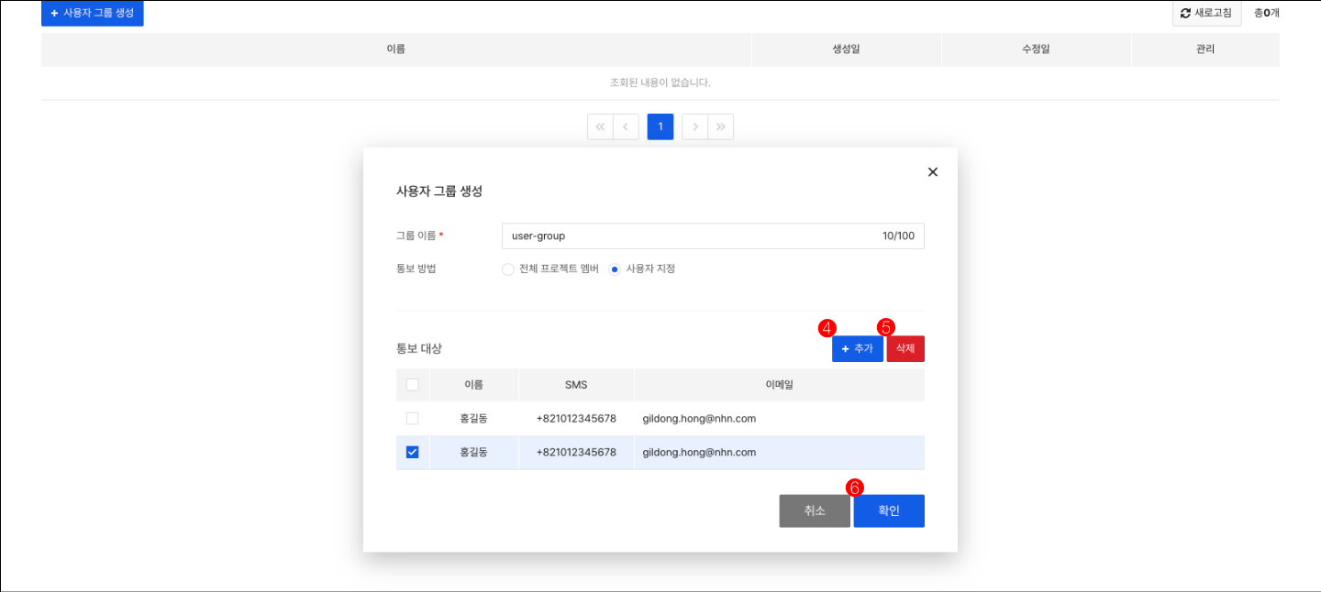Go to previous page chevron
The width and height of the screenshot is (1321, 592).
(626, 126)
